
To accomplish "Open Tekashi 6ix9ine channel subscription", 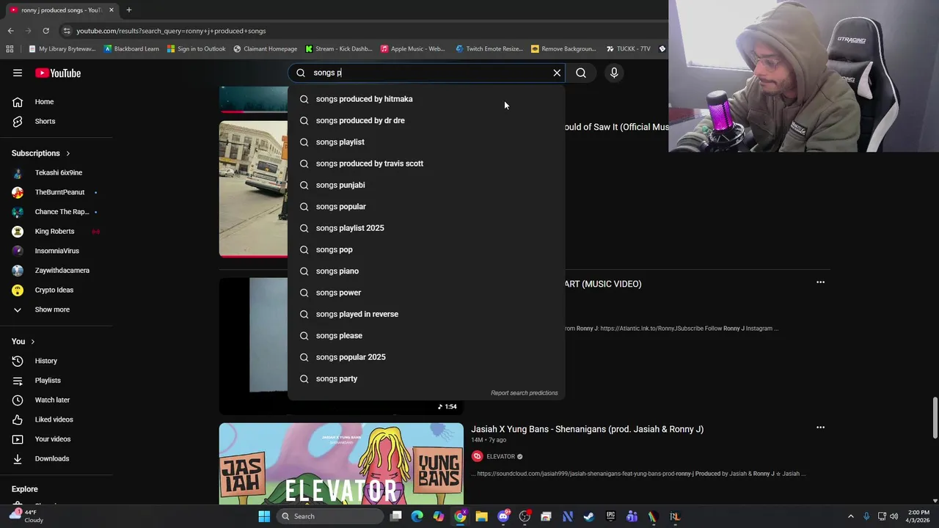I will pyautogui.click(x=56, y=172).
